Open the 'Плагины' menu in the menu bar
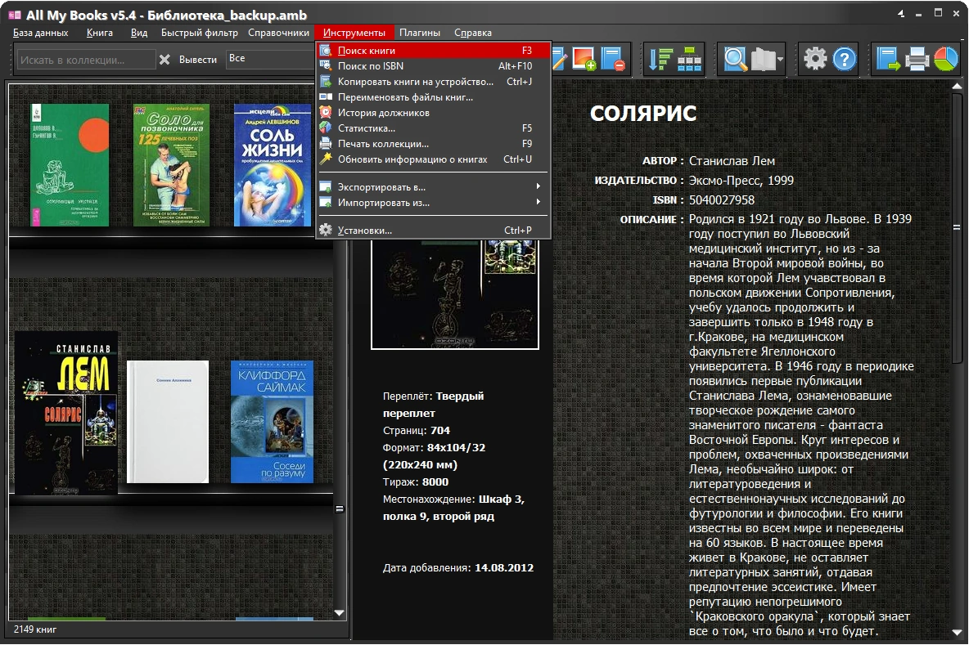 pyautogui.click(x=419, y=33)
